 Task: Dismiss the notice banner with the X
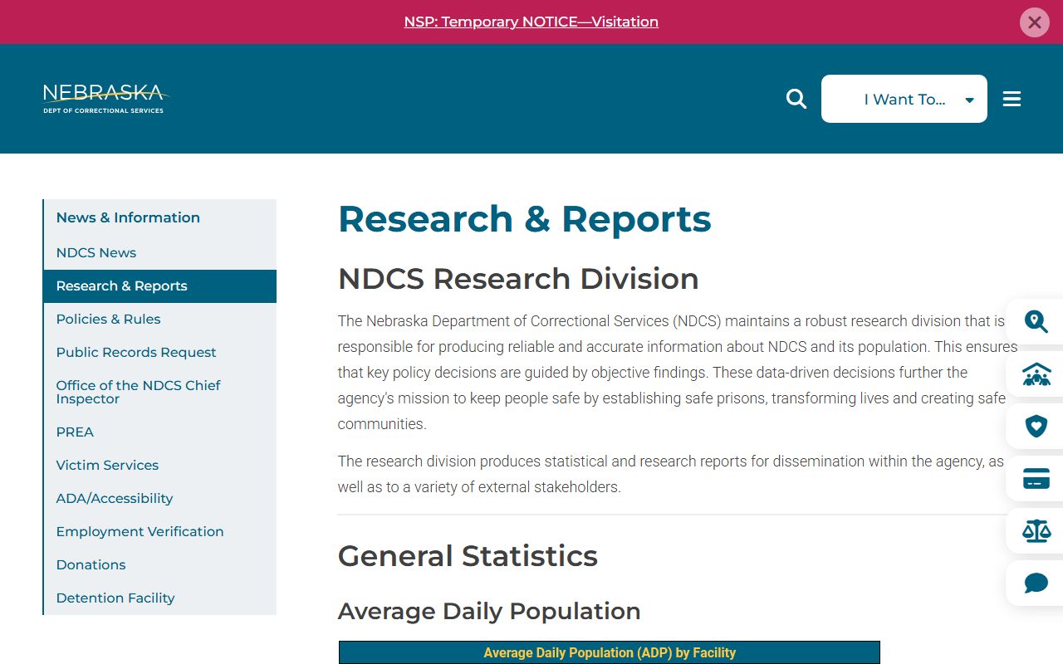tap(1035, 22)
